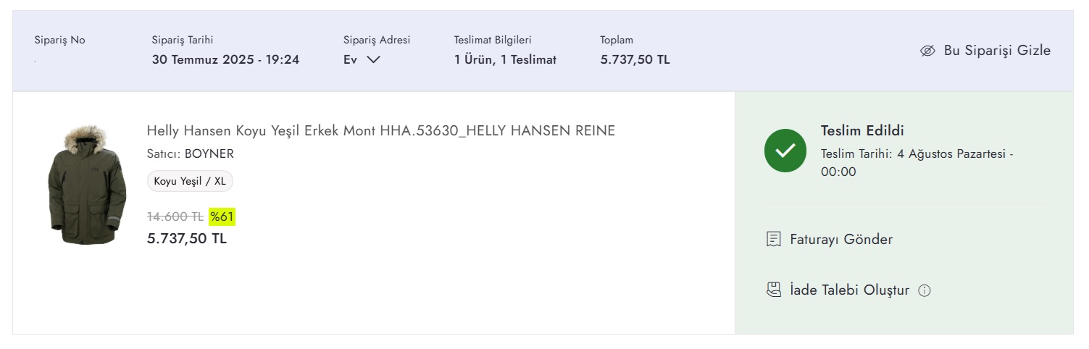Click the Toplam 5.737,50 TL header amount
The height and width of the screenshot is (349, 1089).
(635, 59)
